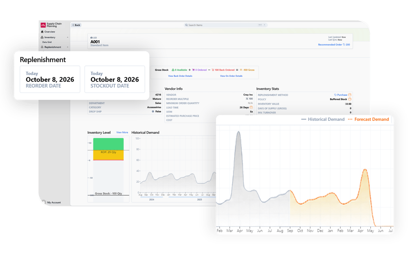Select the Inventory menu label
Screen dimensions: 410x258
(x=50, y=37)
